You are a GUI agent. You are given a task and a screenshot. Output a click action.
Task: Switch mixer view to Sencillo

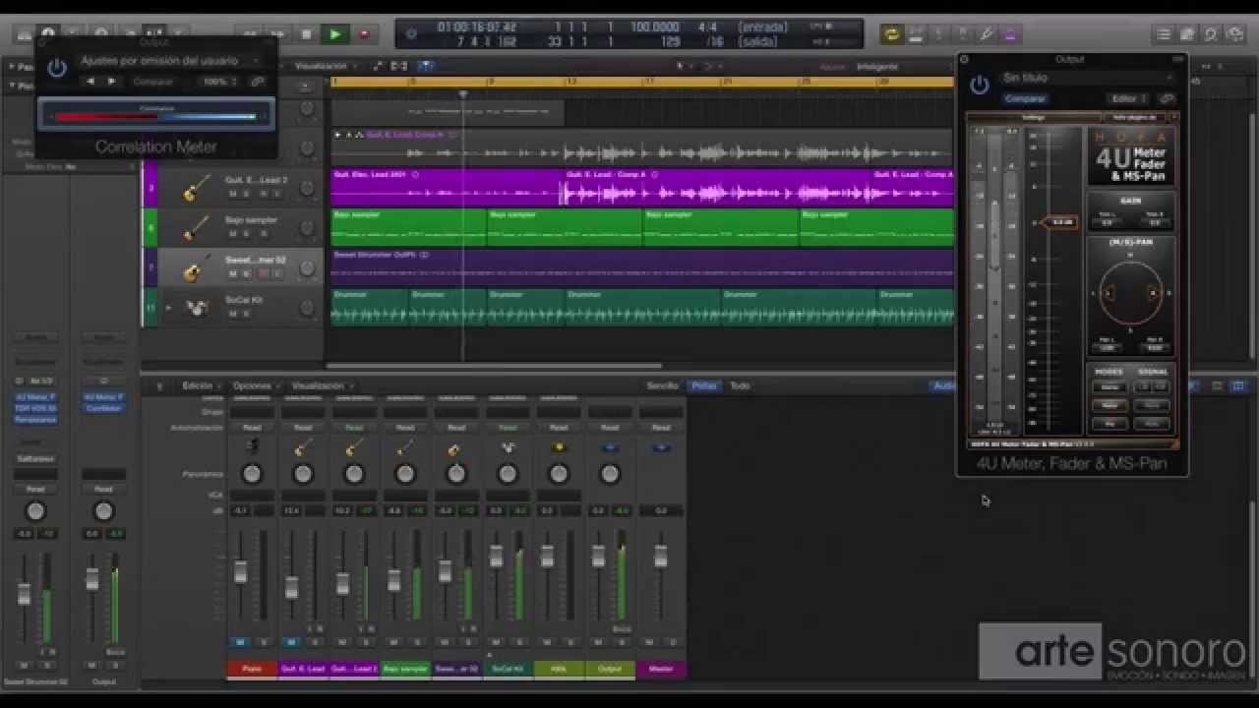(x=662, y=386)
